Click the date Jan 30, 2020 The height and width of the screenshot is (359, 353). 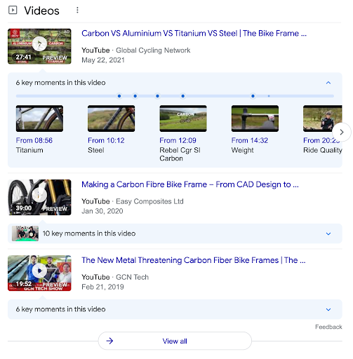tap(102, 211)
